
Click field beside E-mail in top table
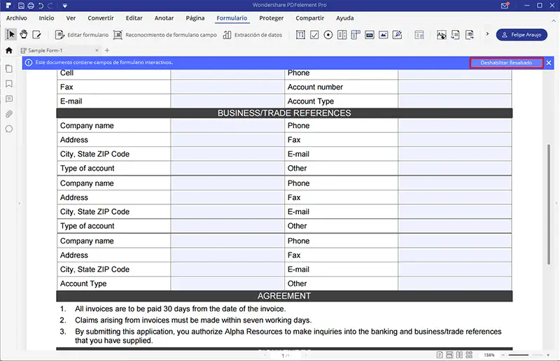(227, 101)
